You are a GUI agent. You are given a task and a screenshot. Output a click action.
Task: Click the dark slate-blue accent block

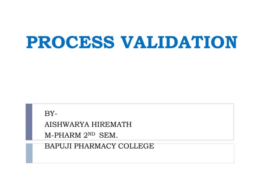[29, 121]
